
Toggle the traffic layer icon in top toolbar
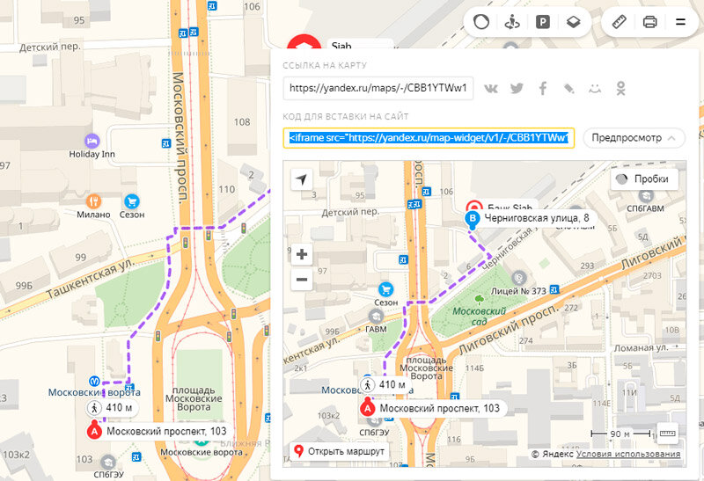[x=481, y=21]
